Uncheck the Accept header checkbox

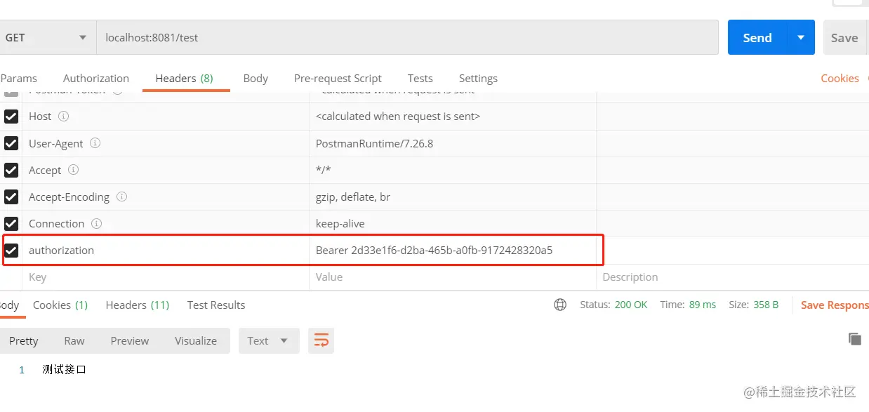[x=11, y=170]
